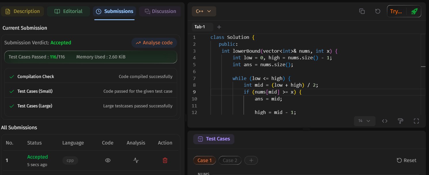429x175 pixels.
Task: Click the code brackets icon below editor
Action: coord(385,121)
